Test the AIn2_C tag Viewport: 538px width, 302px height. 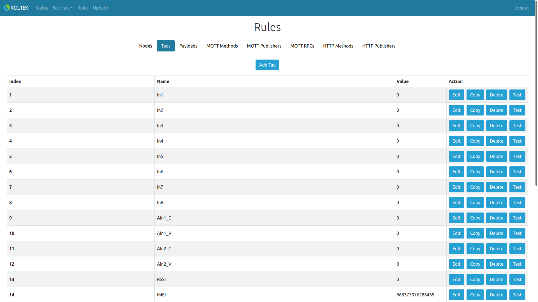[x=517, y=249]
